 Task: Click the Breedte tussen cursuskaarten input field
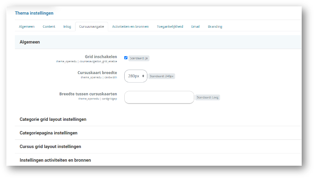tap(159, 97)
